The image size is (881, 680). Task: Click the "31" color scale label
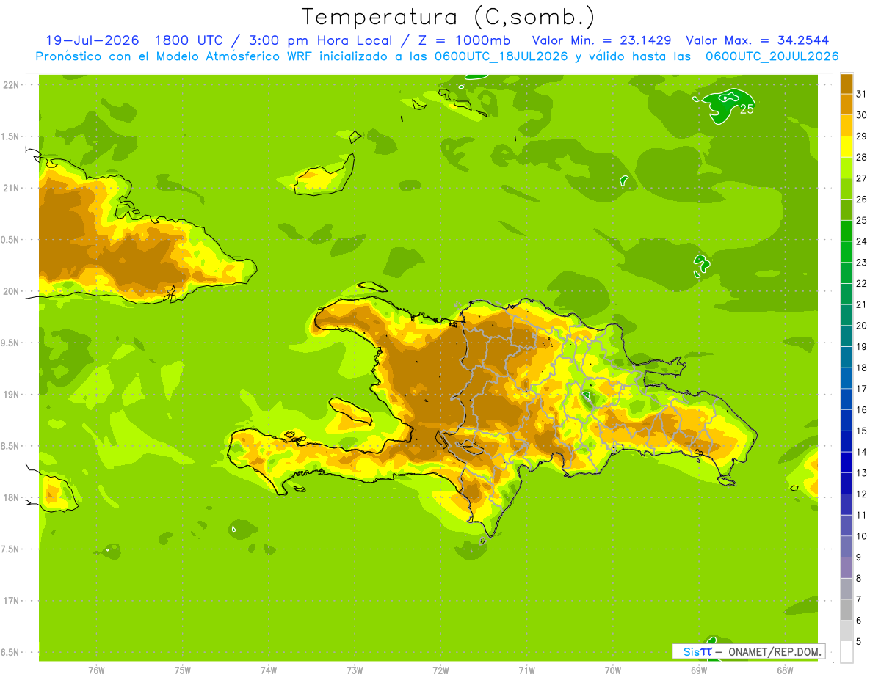[862, 94]
